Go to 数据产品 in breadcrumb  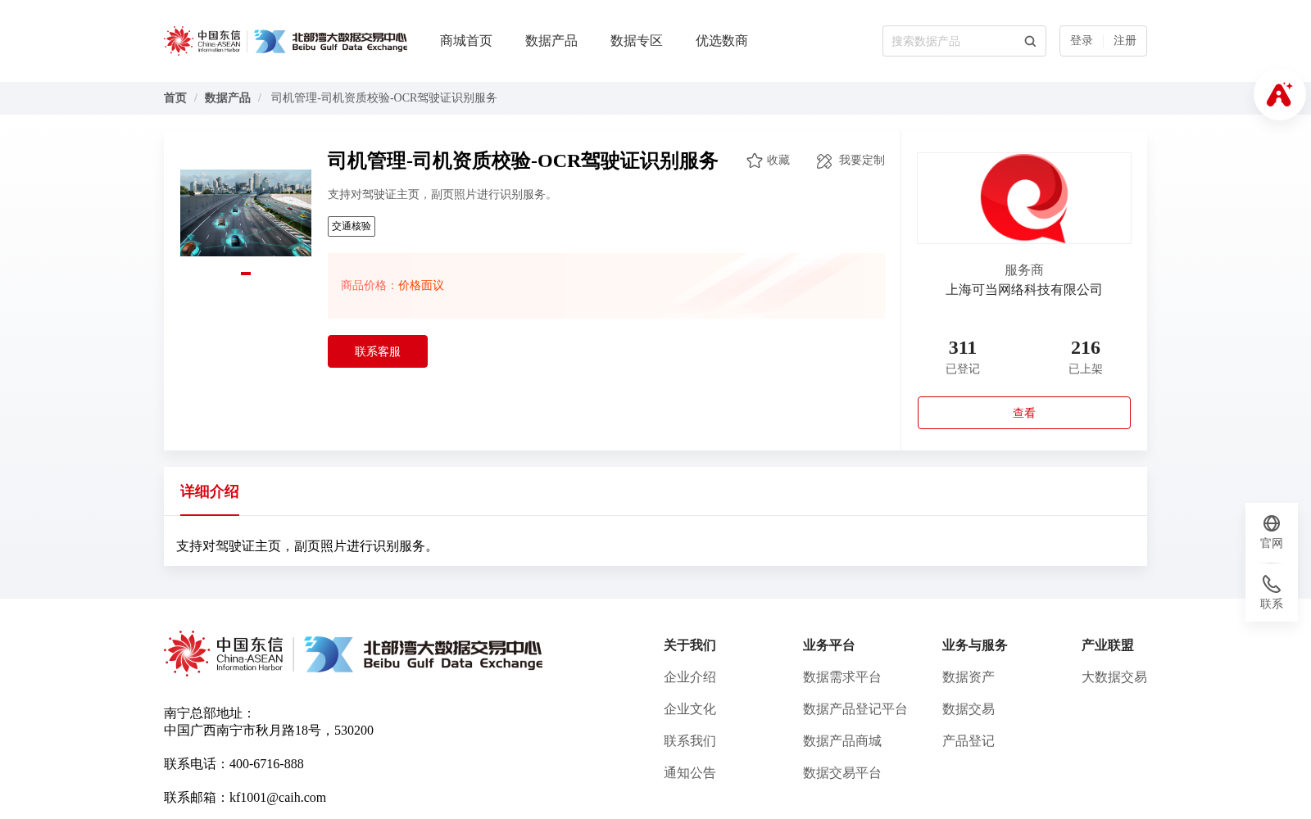pos(228,98)
